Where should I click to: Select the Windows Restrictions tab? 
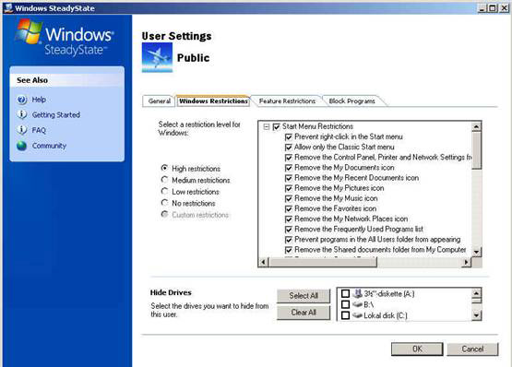213,101
